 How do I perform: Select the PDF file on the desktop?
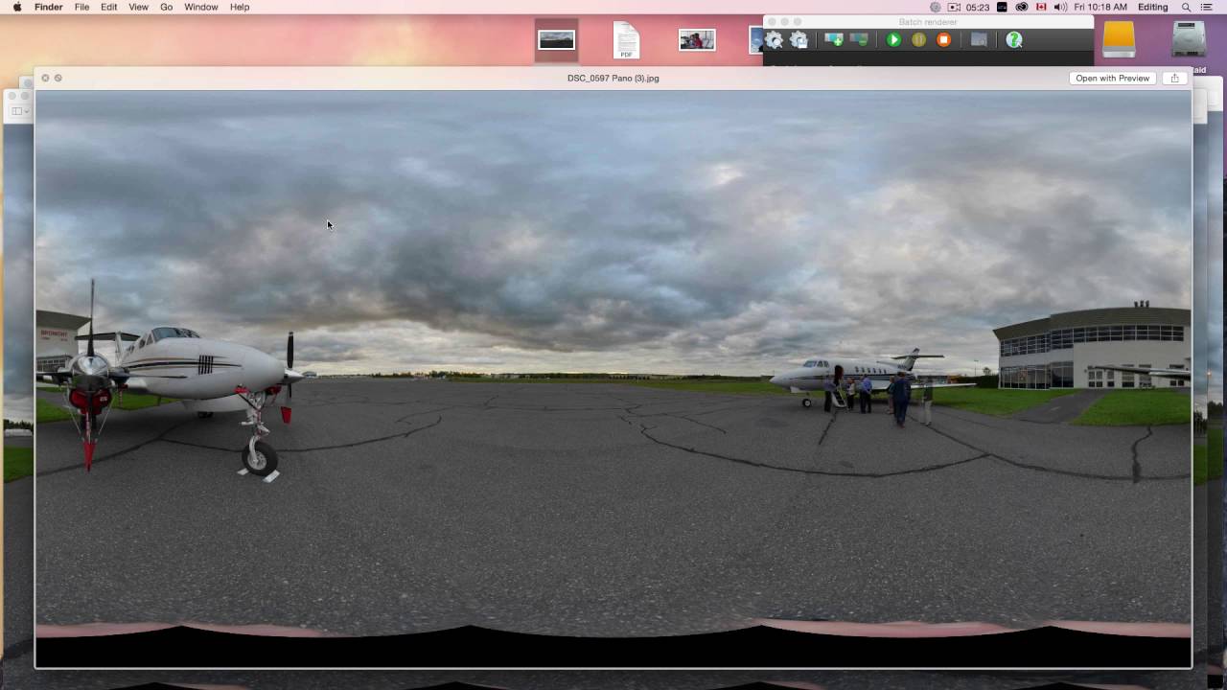[x=626, y=40]
